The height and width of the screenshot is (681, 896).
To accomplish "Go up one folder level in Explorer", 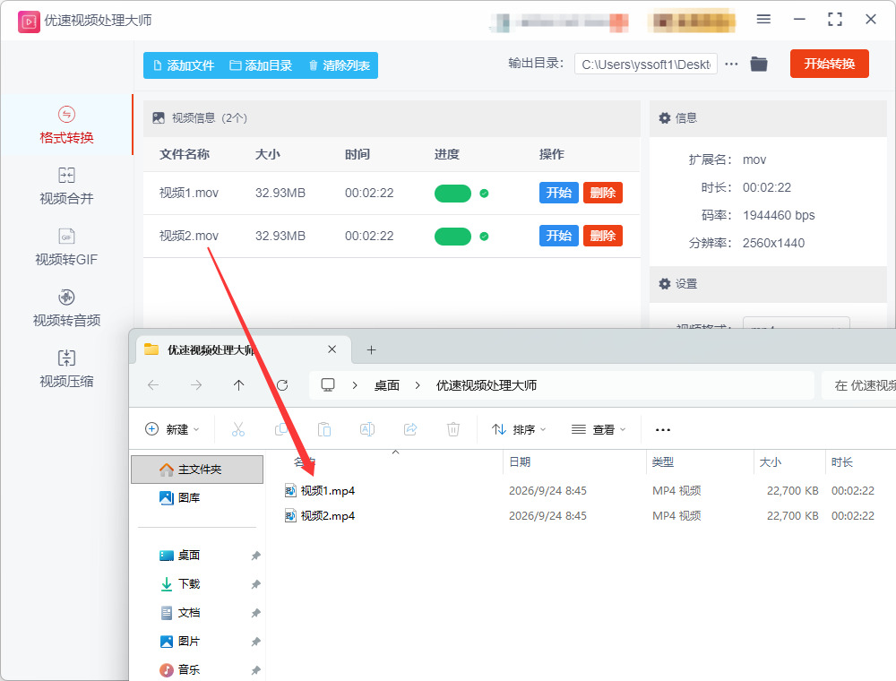I will coord(239,385).
